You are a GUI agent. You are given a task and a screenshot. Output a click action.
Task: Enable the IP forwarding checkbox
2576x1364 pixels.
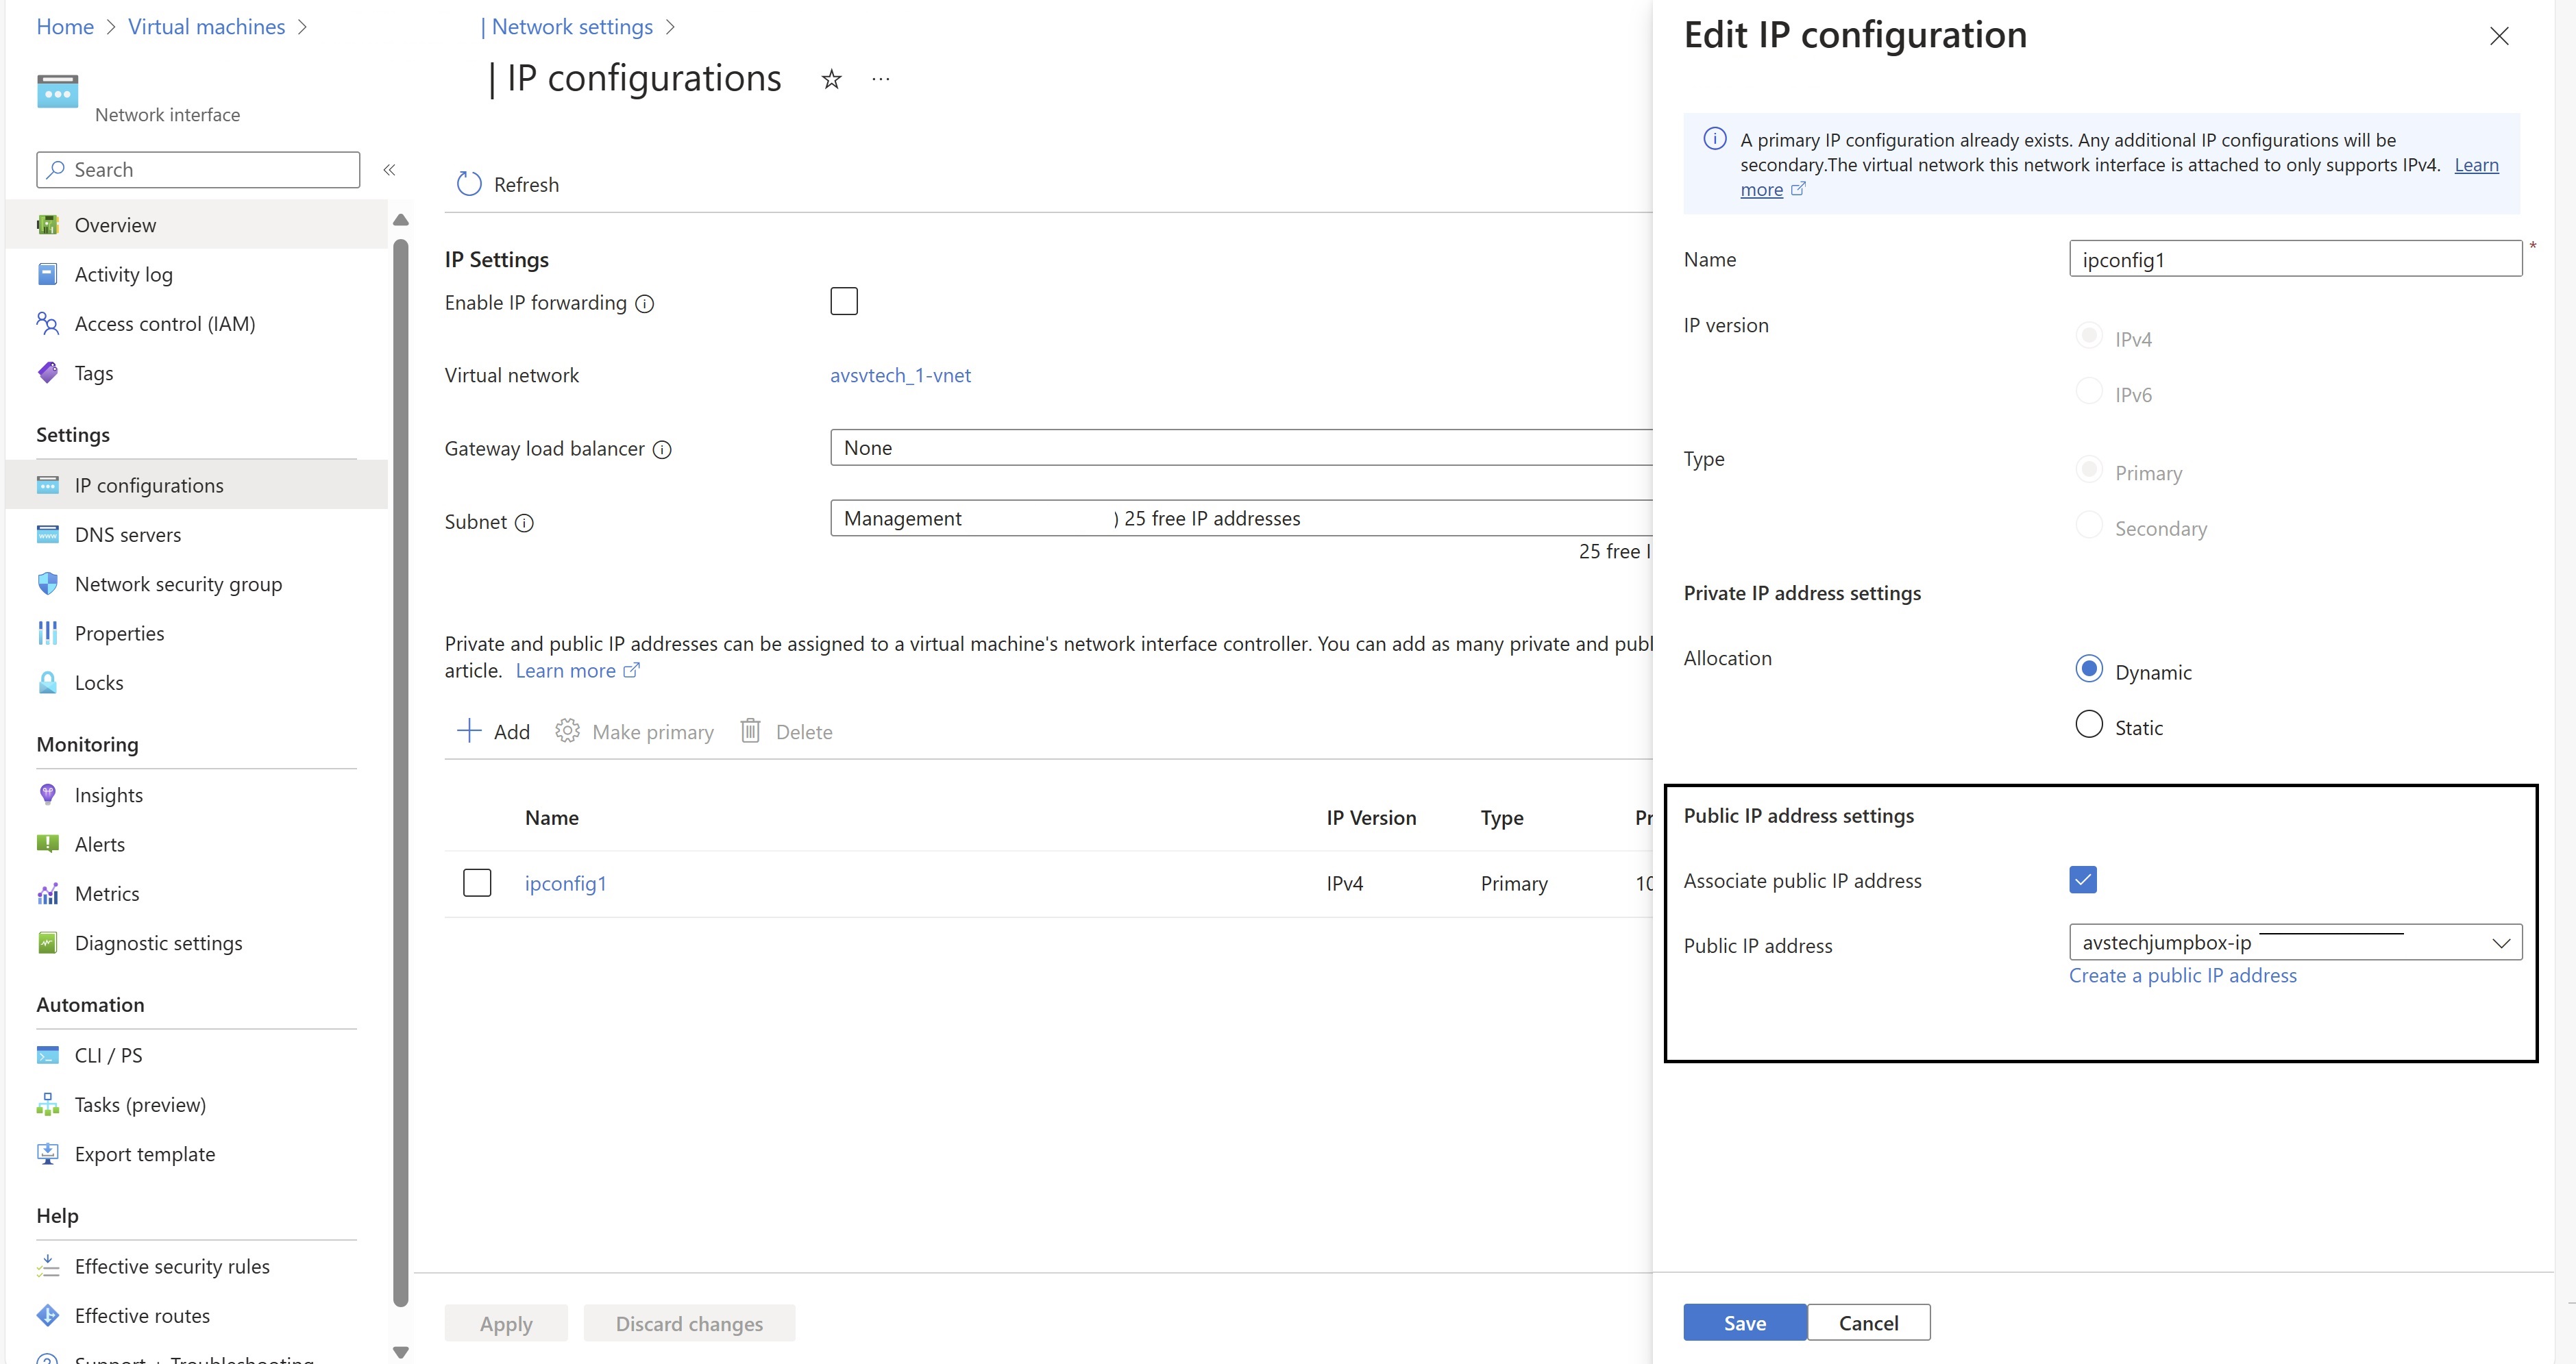pos(843,301)
